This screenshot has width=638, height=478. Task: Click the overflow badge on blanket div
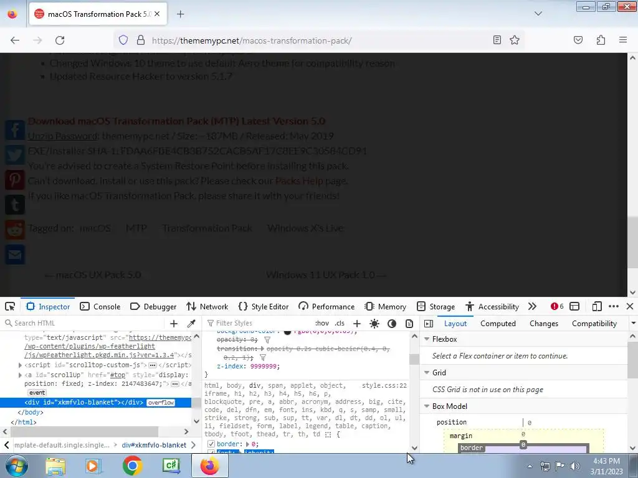click(161, 403)
